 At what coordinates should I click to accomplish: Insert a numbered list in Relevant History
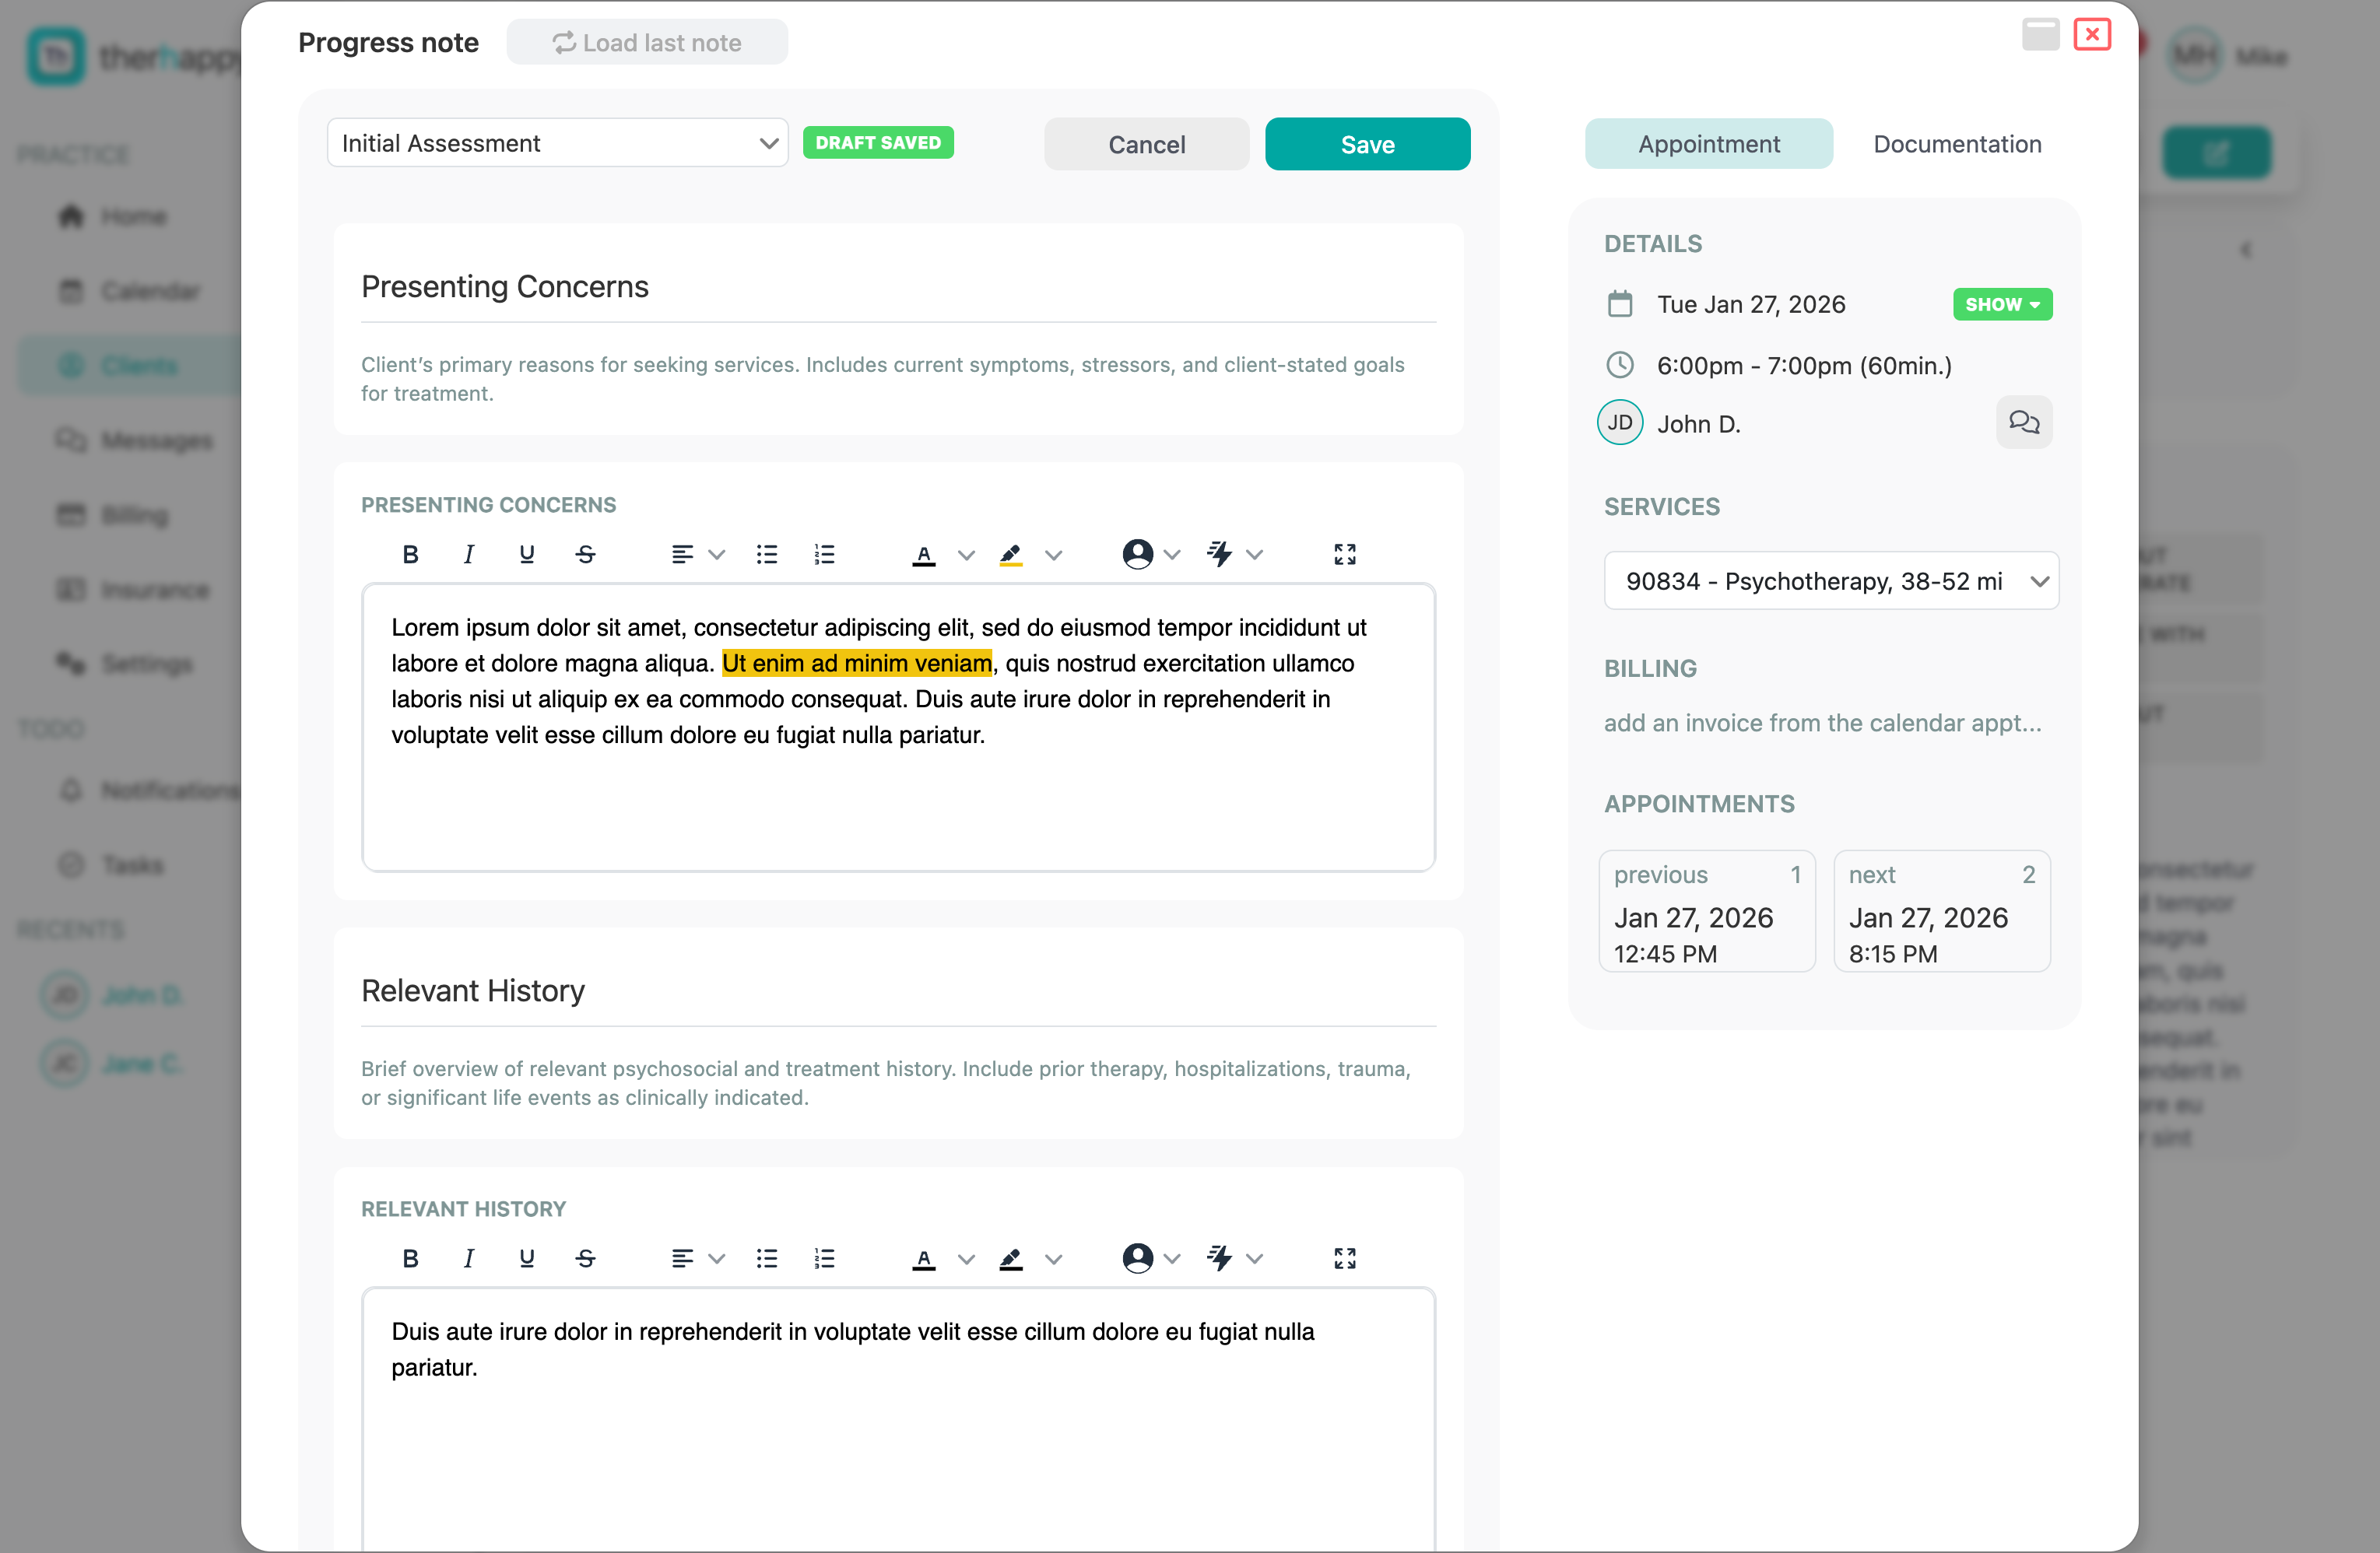coord(824,1259)
